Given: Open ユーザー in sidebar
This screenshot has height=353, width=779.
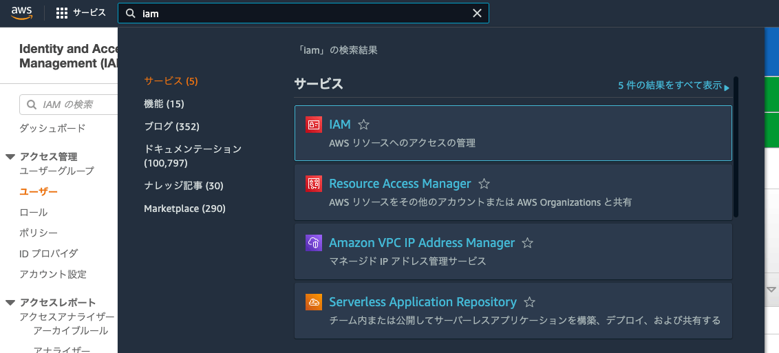Looking at the screenshot, I should coord(39,192).
